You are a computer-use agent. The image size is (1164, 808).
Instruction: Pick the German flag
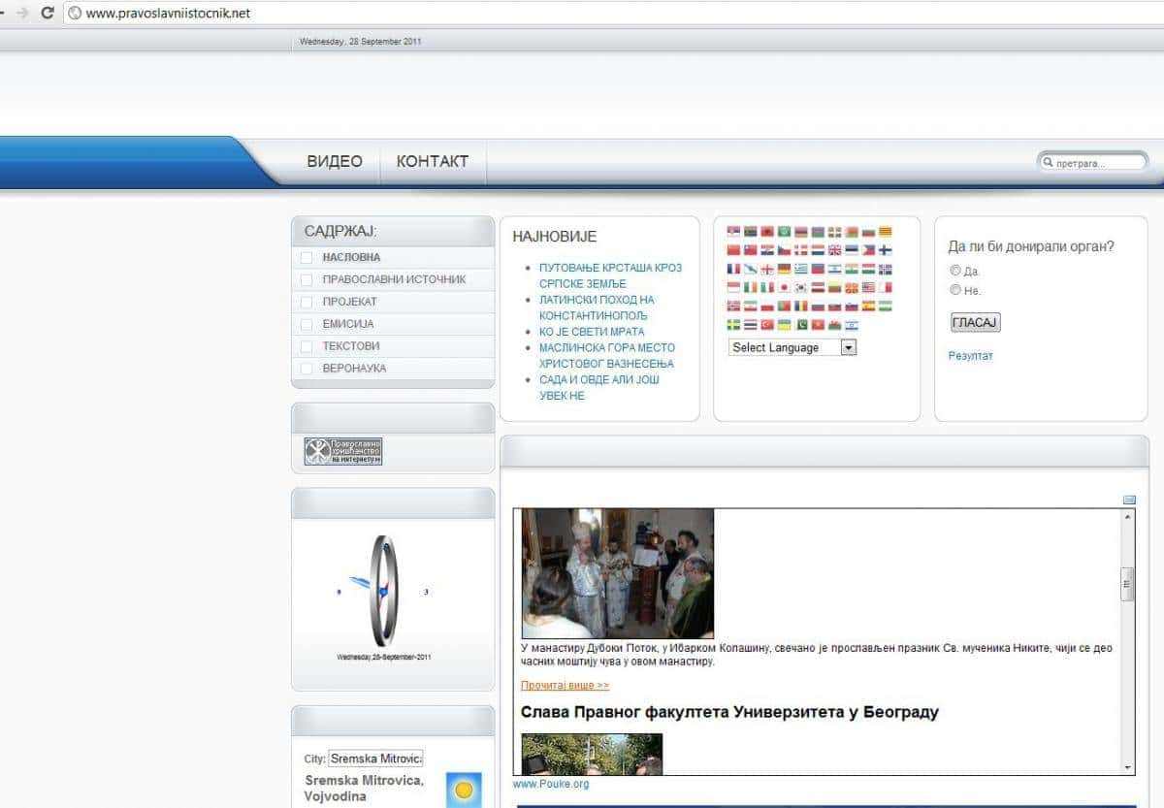point(784,269)
